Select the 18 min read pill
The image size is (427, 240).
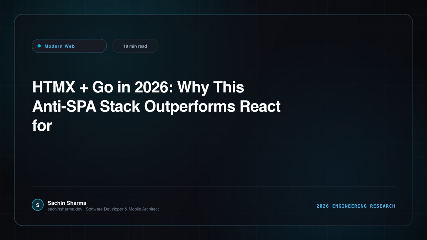[135, 46]
